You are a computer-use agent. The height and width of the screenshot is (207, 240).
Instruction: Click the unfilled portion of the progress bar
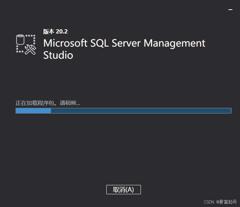[141, 110]
